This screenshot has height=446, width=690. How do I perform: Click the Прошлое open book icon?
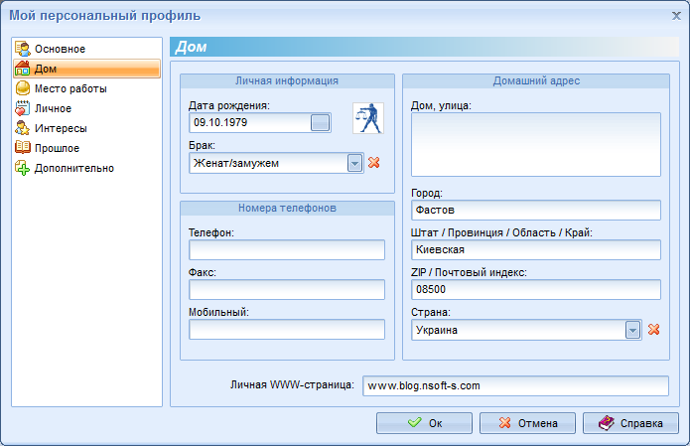click(23, 147)
